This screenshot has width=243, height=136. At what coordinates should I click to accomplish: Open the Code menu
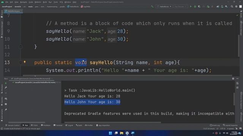(x=31, y=2)
